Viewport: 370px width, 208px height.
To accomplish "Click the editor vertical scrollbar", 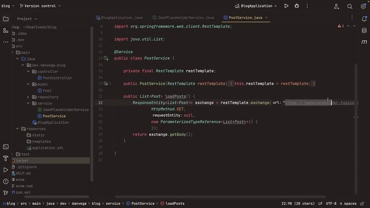I will pyautogui.click(x=356, y=128).
